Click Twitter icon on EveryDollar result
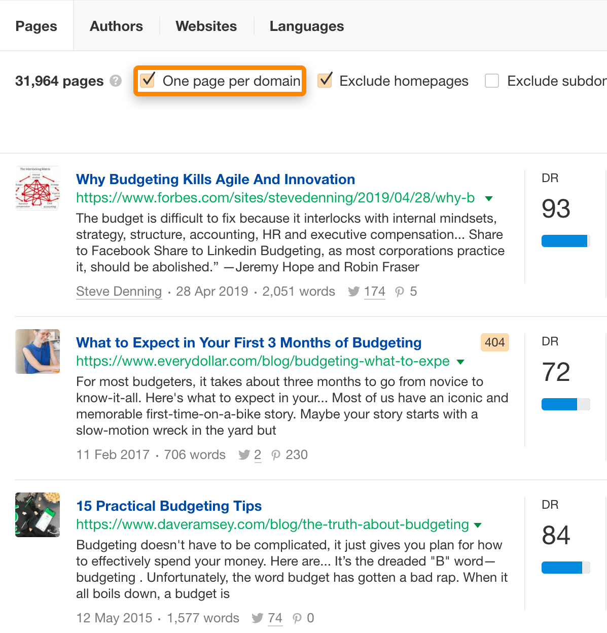Image resolution: width=607 pixels, height=633 pixels. click(x=244, y=455)
